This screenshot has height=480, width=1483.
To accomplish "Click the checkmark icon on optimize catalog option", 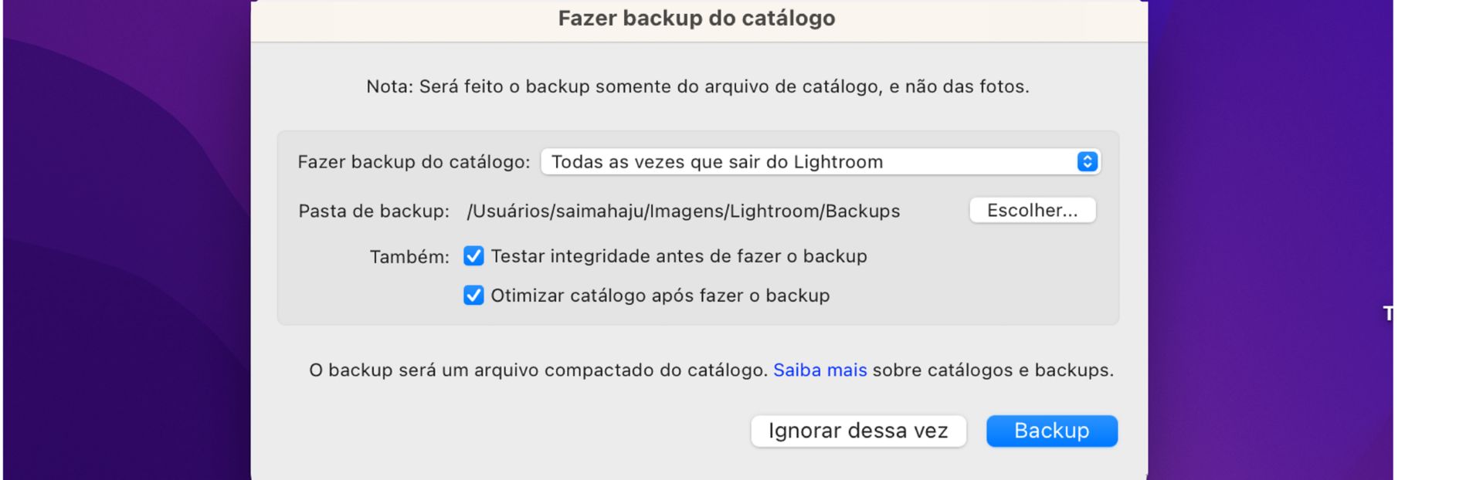I will click(x=473, y=296).
